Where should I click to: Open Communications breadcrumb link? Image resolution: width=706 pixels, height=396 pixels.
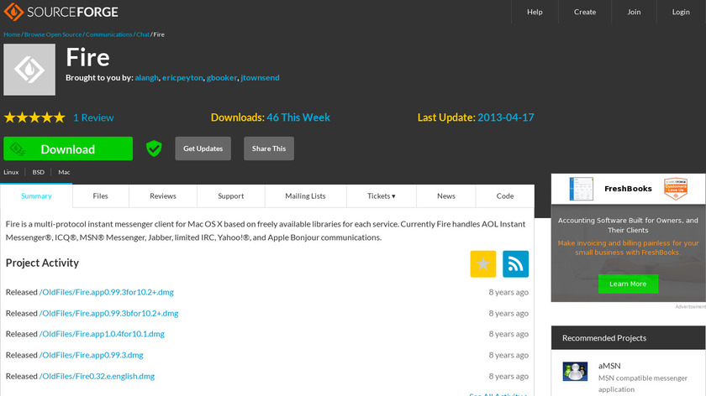coord(109,34)
